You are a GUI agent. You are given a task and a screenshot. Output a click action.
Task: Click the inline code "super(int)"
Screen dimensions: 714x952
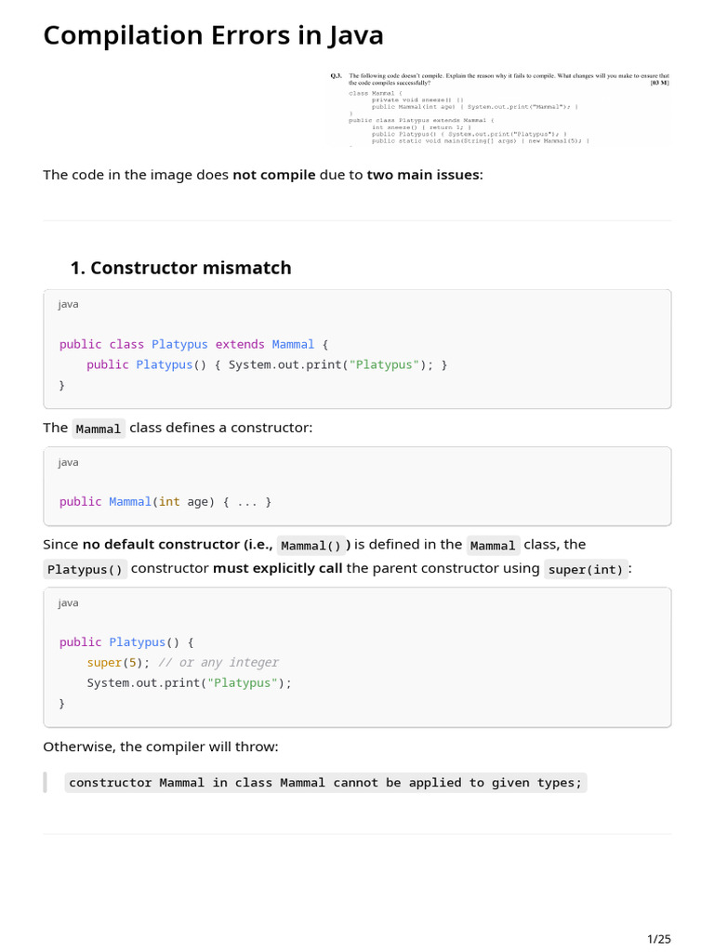586,570
